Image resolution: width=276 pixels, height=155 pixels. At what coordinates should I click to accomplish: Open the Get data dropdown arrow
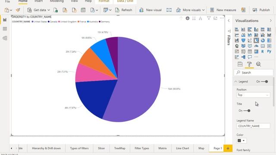(x=49, y=10)
